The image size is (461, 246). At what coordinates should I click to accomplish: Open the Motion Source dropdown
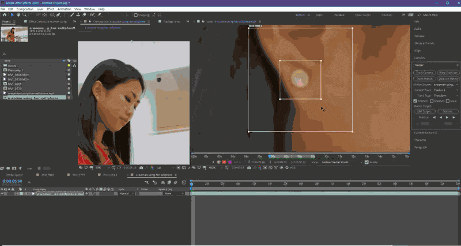pos(446,84)
